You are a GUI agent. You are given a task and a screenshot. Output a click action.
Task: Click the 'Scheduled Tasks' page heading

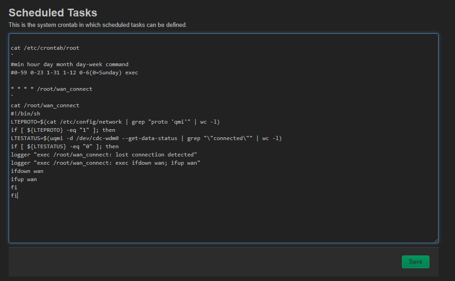(53, 13)
